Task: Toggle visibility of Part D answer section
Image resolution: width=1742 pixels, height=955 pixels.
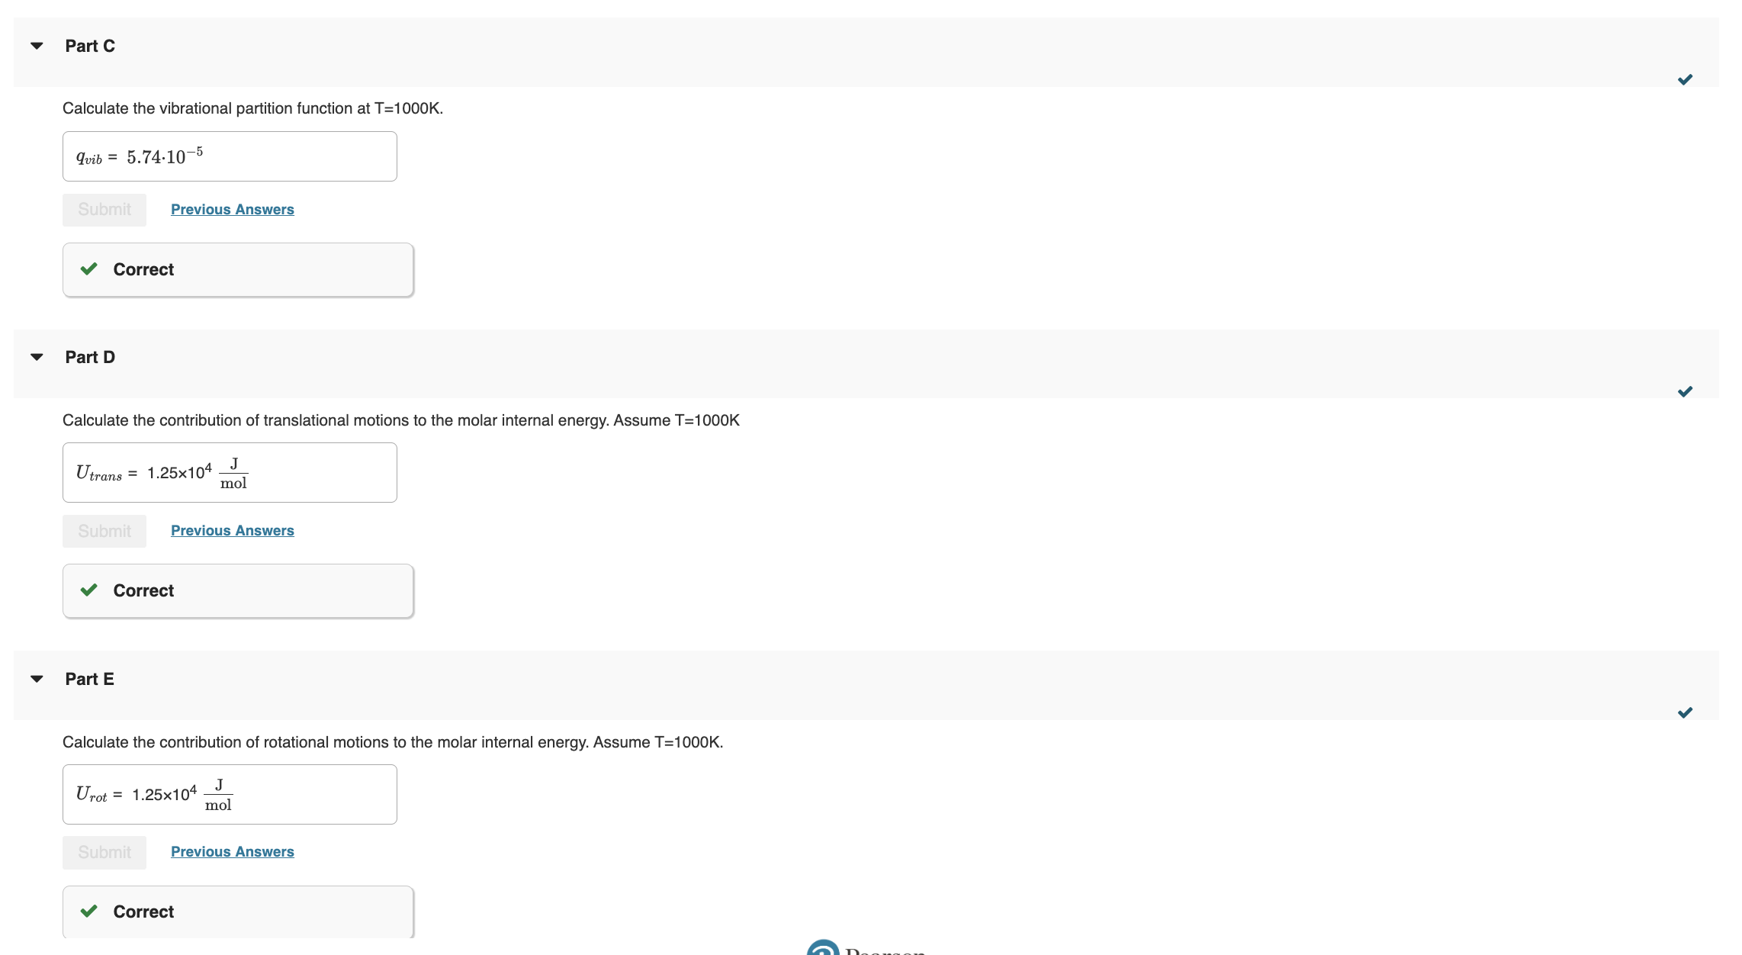Action: [x=35, y=356]
